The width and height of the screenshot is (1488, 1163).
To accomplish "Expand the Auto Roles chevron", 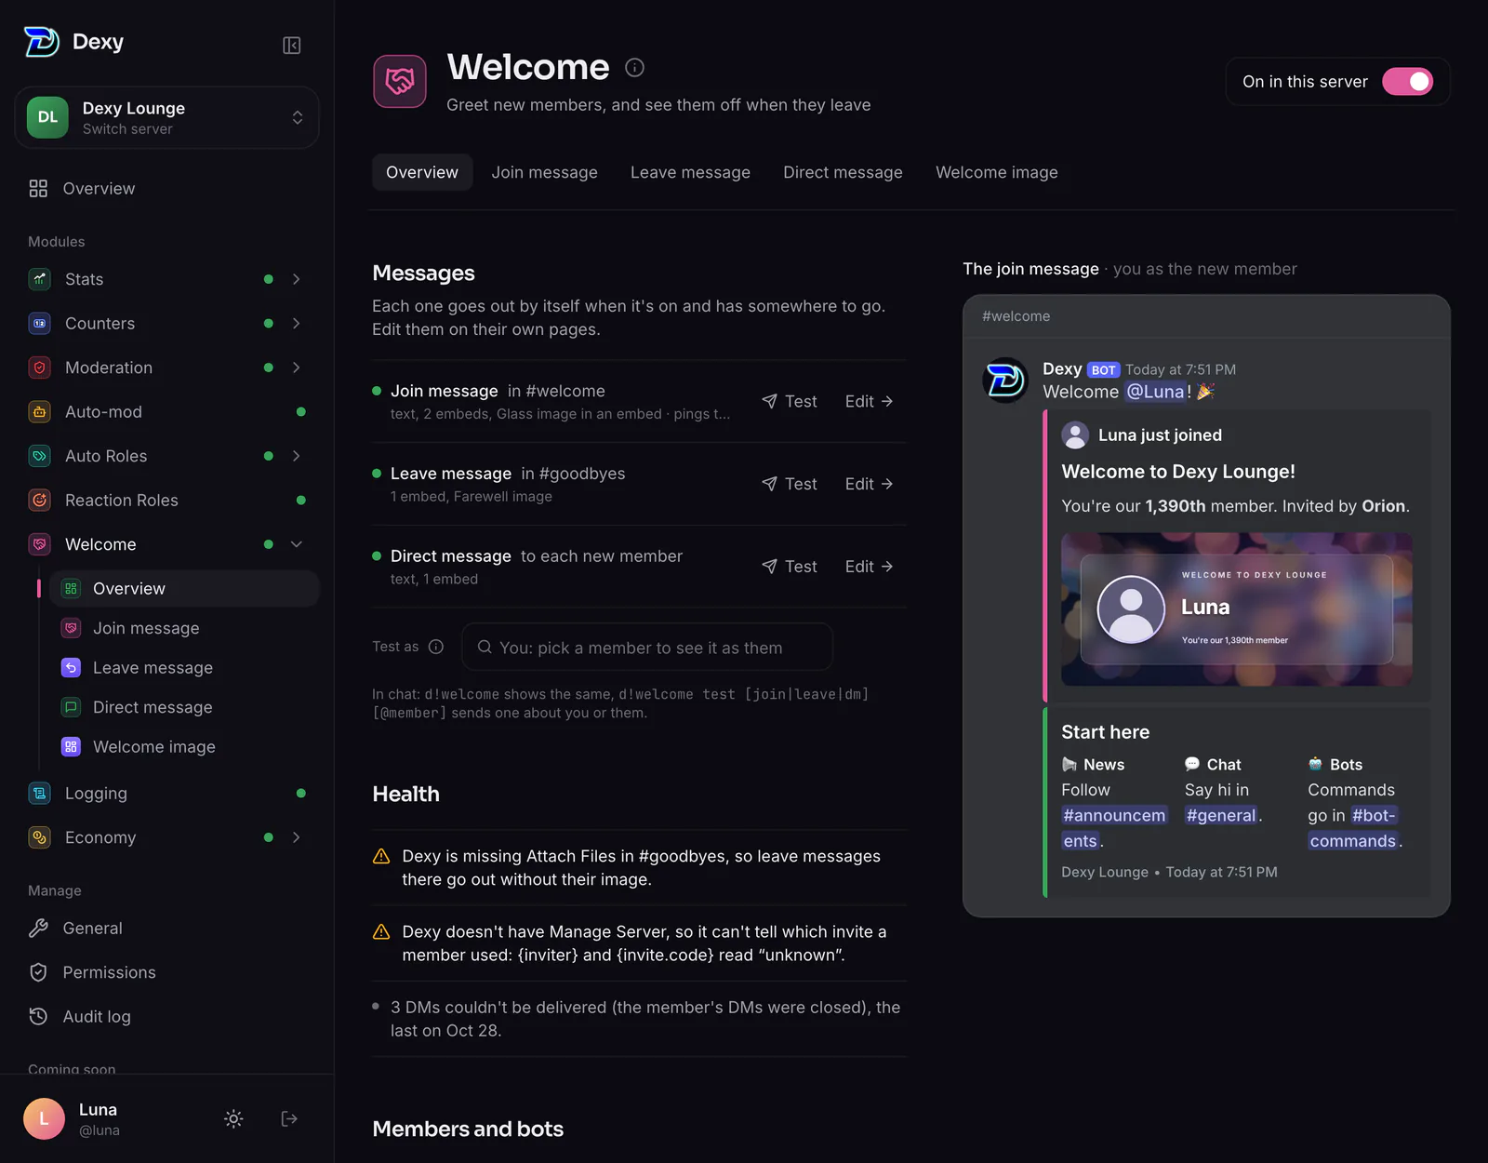I will pos(296,456).
